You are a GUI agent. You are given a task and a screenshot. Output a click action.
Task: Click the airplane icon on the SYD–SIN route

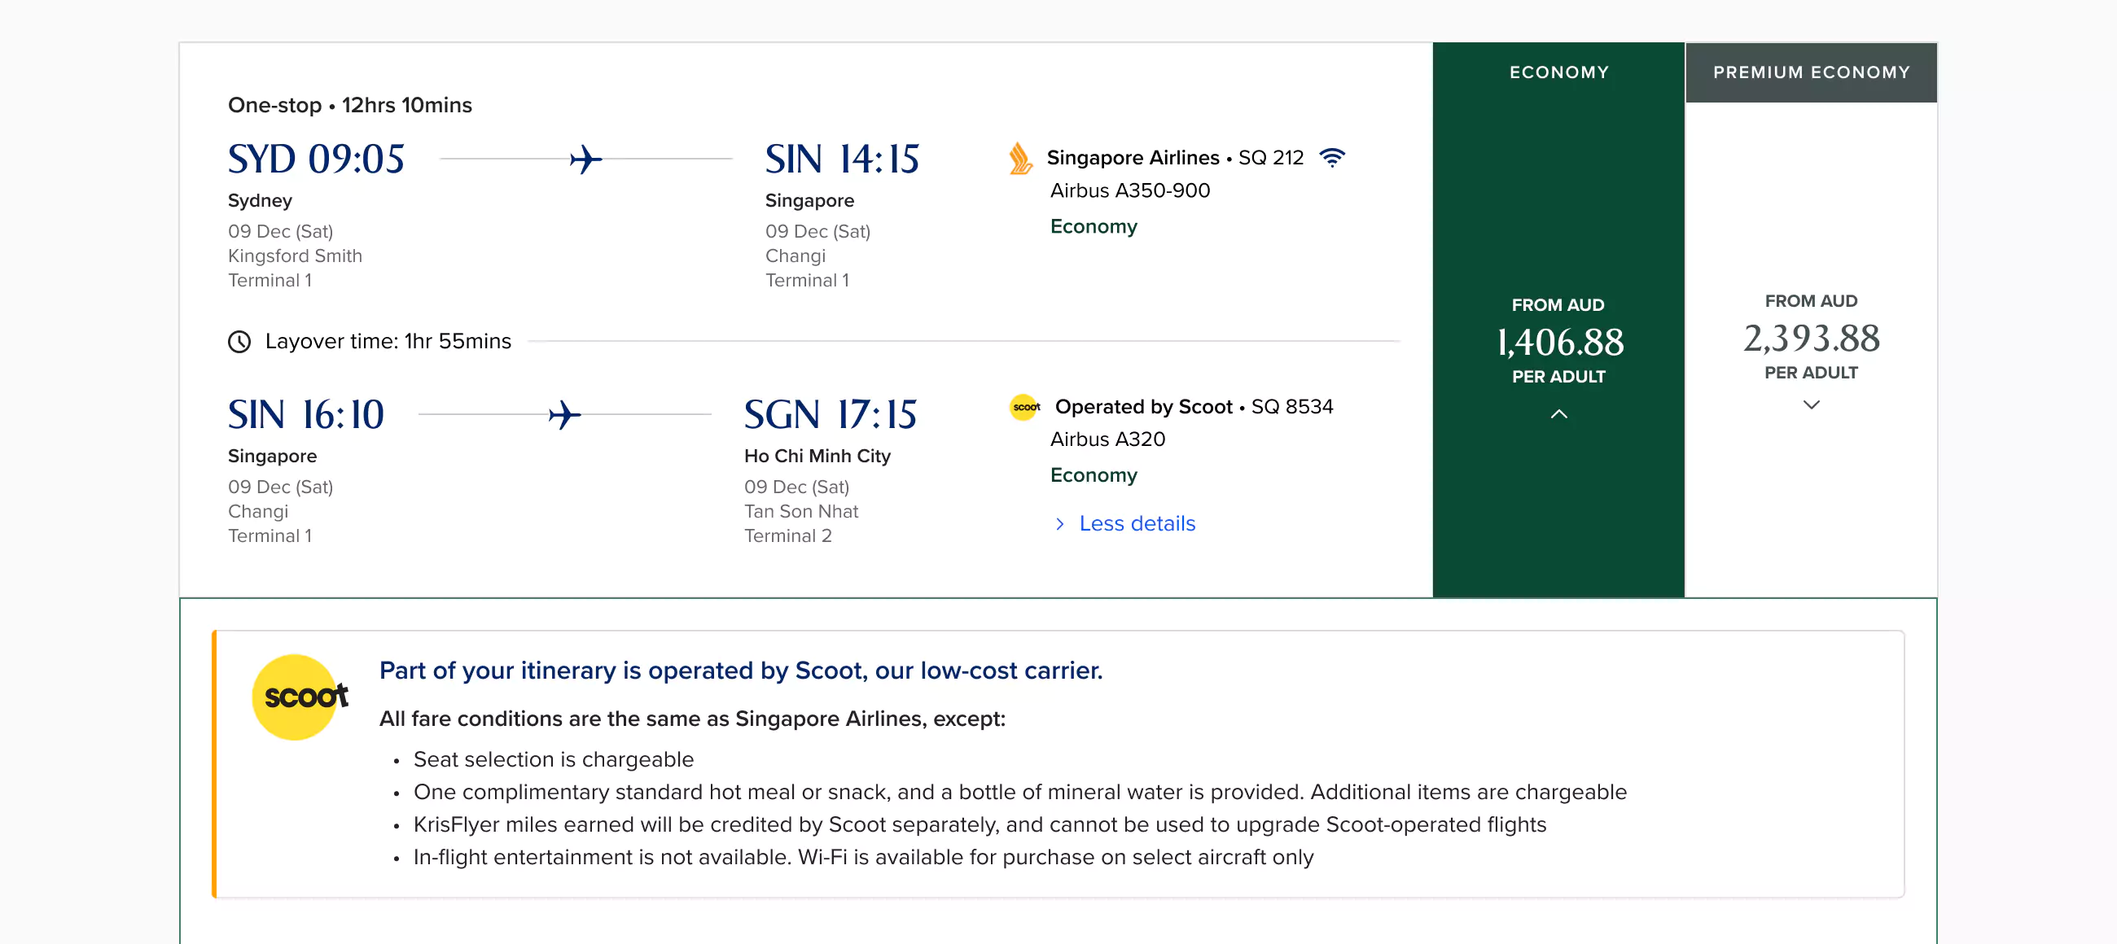point(586,159)
